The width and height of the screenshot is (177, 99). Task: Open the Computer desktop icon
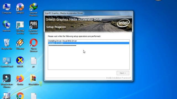(7, 9)
